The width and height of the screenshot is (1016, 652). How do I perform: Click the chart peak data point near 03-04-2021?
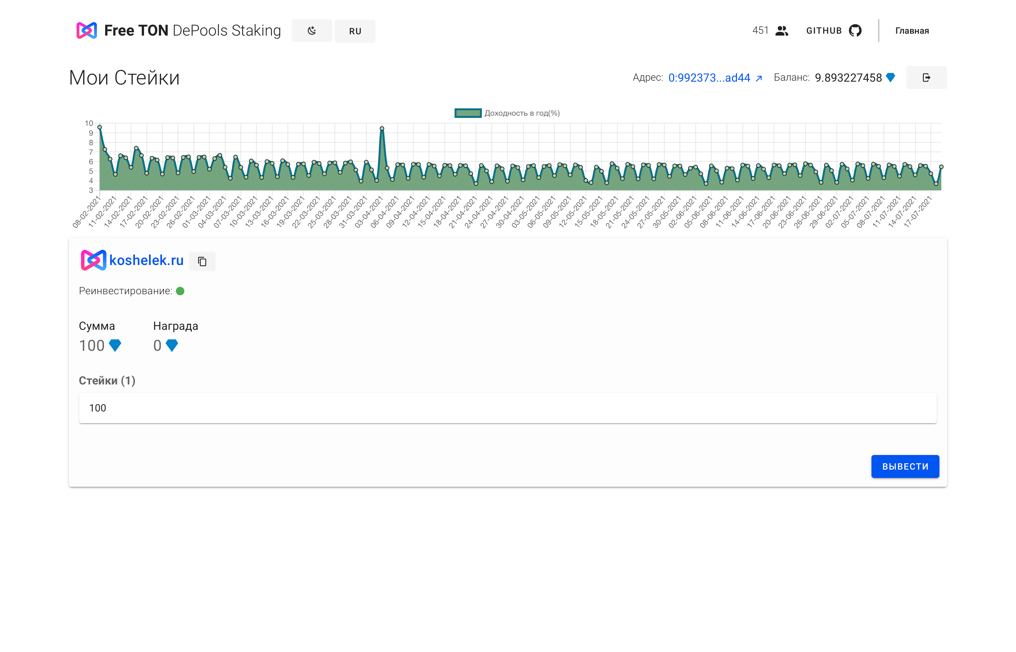tap(382, 128)
